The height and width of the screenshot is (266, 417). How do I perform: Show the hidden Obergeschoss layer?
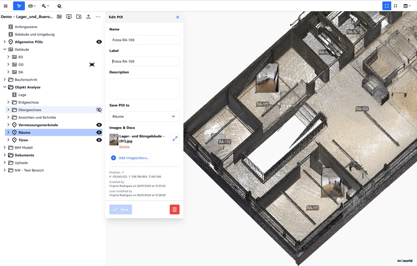point(99,110)
